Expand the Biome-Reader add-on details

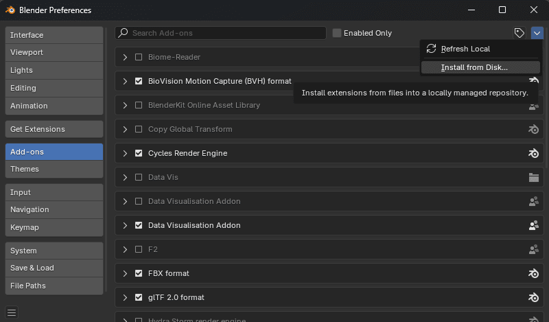pos(125,57)
